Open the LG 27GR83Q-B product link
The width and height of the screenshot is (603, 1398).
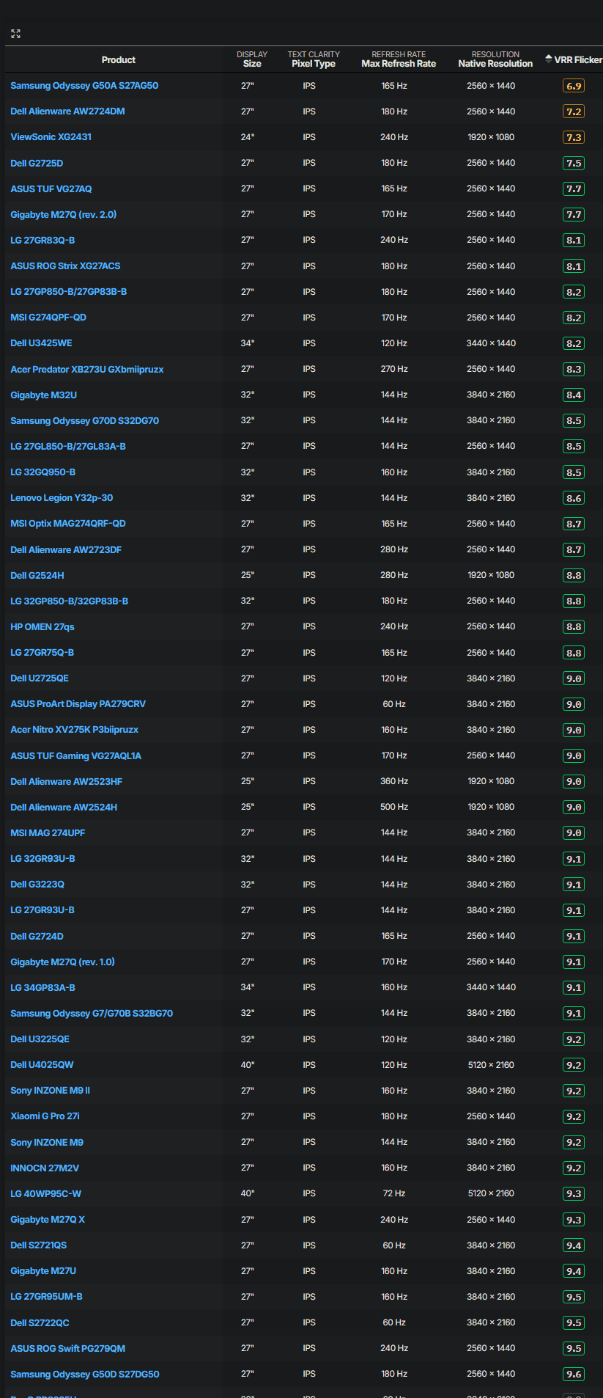coord(42,240)
